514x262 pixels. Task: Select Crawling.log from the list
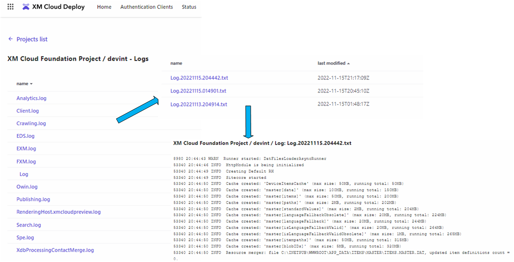pos(31,123)
